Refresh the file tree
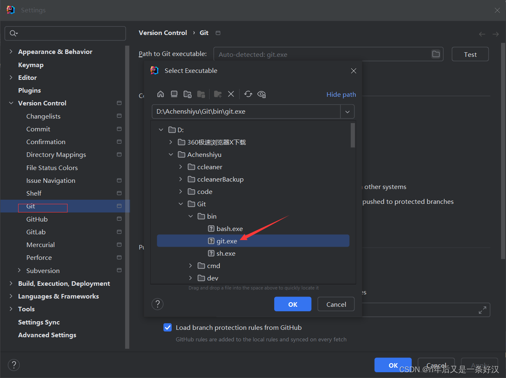Viewport: 506px width, 378px height. click(248, 94)
